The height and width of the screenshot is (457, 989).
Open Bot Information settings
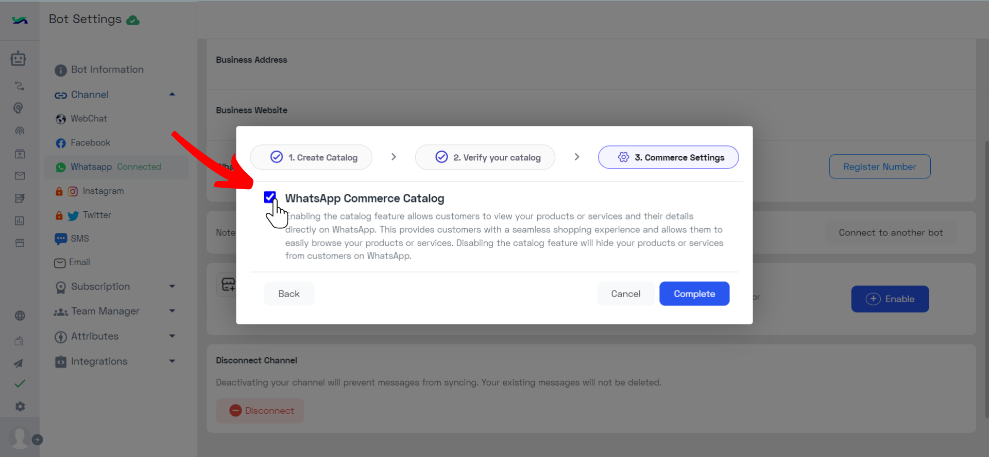pos(100,70)
